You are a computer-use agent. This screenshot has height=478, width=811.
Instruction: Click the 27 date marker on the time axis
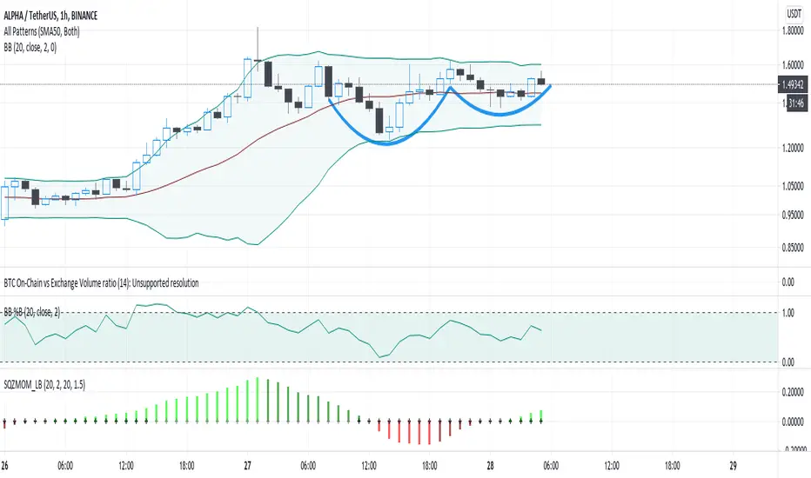(247, 466)
